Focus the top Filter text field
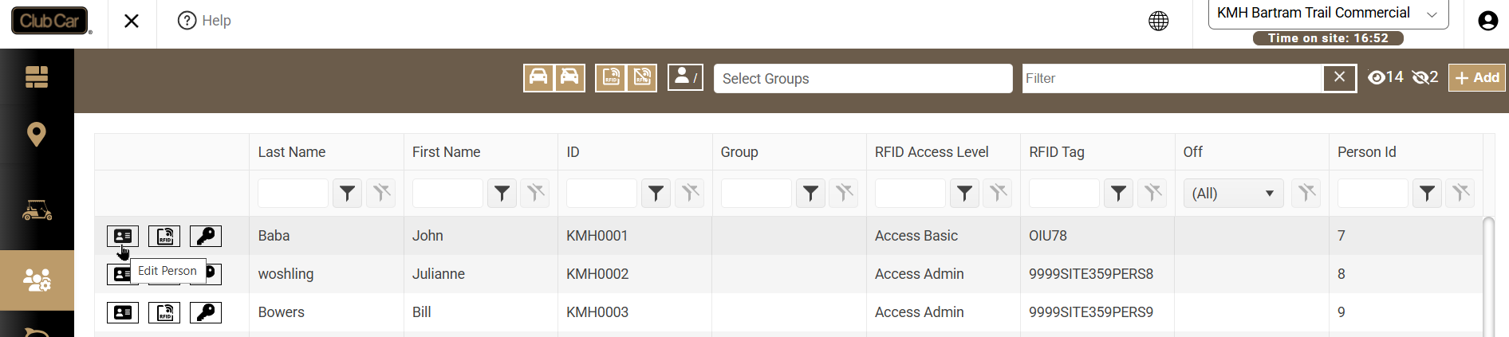The width and height of the screenshot is (1509, 337). [x=1172, y=78]
